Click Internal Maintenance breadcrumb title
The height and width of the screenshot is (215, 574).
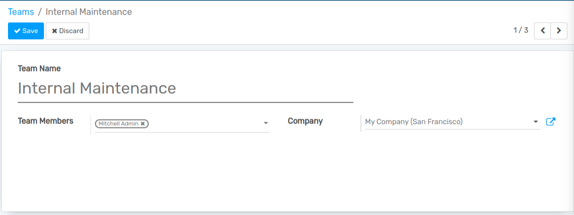(89, 12)
